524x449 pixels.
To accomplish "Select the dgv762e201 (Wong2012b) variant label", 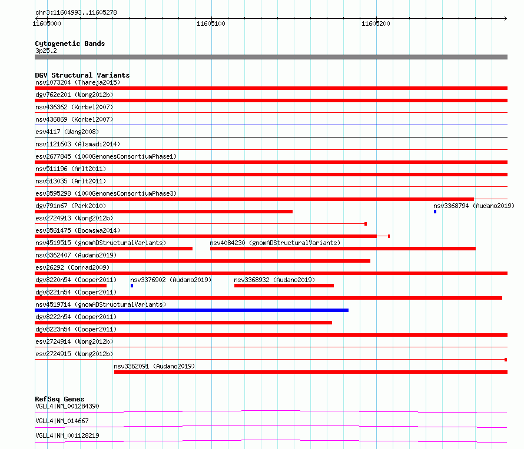I will tap(74, 95).
